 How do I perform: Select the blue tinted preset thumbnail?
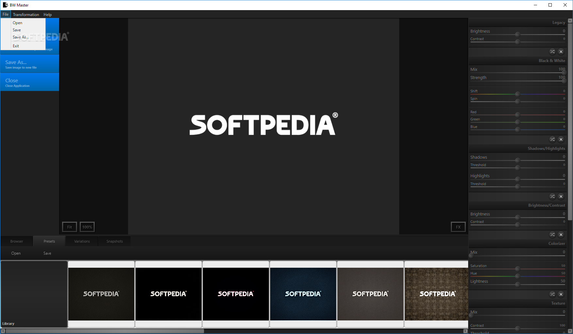coord(303,294)
